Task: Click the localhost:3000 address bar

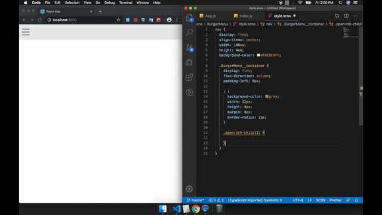Action: tap(82, 20)
